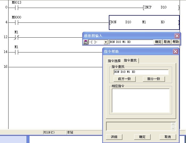Click the 详细 button in 指令帮助
Image resolution: width=186 pixels, height=143 pixels.
[114, 137]
